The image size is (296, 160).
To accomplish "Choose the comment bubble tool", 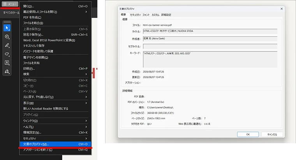I will point(7,37).
